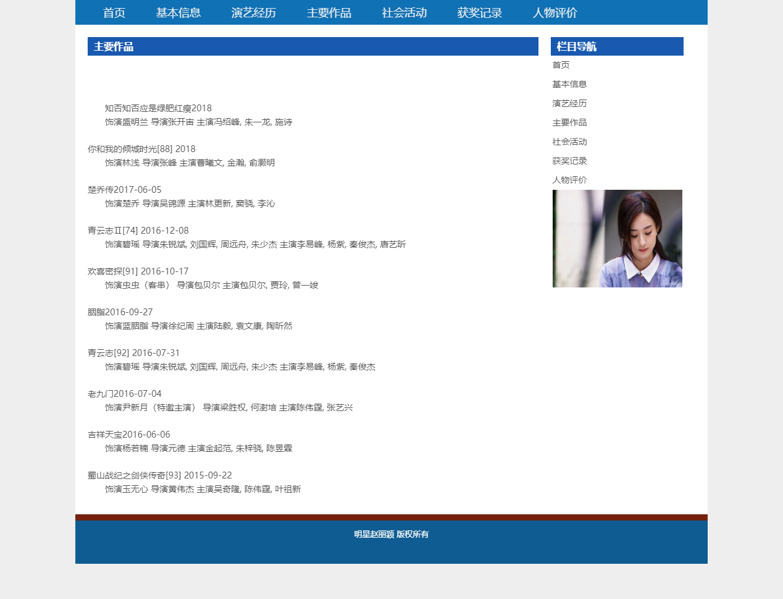
Task: Click the 主要作品 section header
Action: [x=313, y=46]
